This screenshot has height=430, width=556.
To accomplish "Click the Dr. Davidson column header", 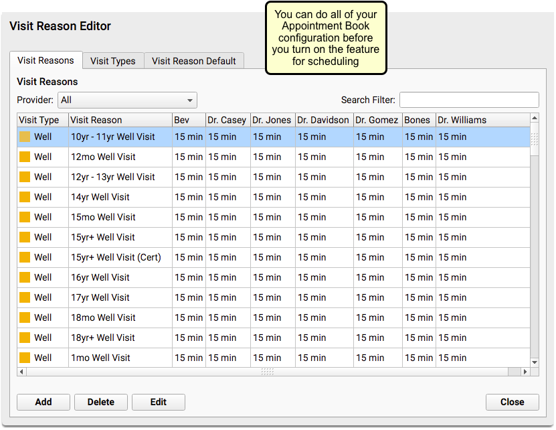I will (325, 120).
